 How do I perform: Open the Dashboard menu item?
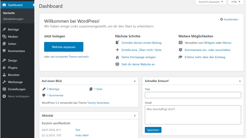pos(17,5)
